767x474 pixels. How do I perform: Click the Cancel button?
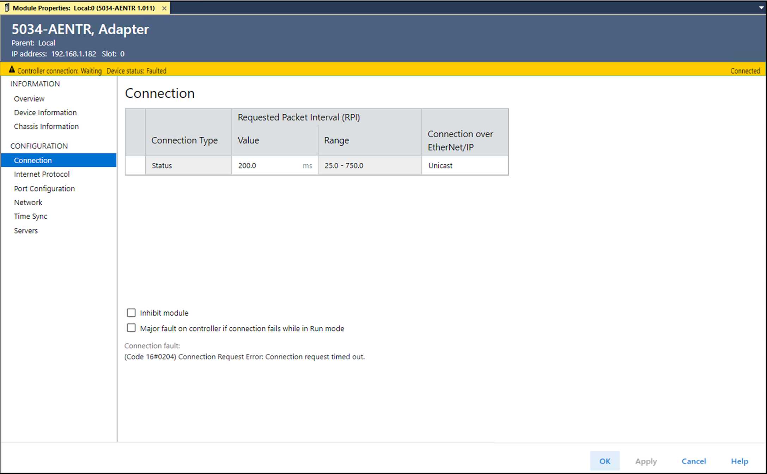pos(693,461)
